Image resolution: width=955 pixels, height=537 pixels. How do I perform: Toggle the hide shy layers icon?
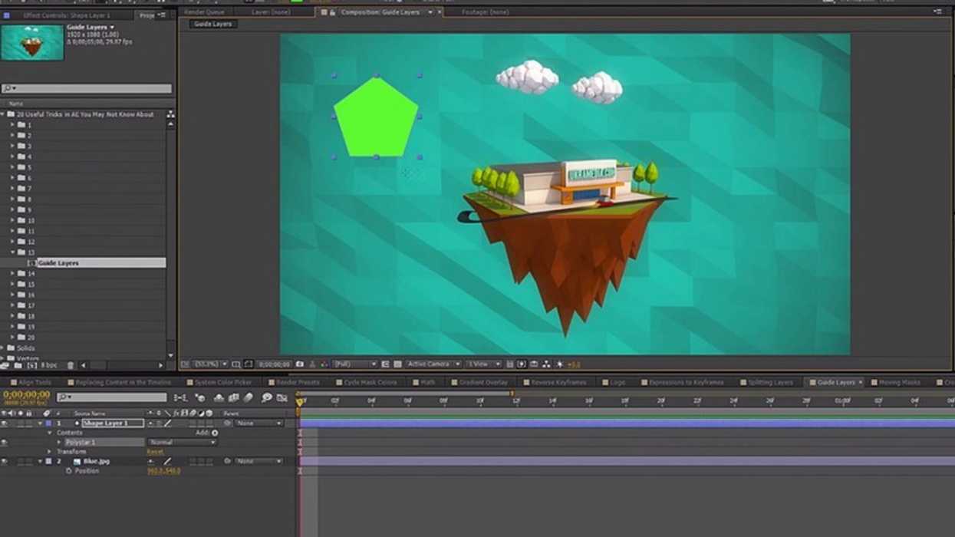(x=219, y=397)
